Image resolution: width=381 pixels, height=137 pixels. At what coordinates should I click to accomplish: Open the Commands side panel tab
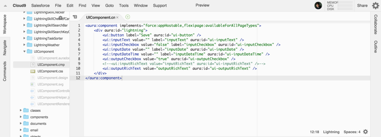(5, 71)
